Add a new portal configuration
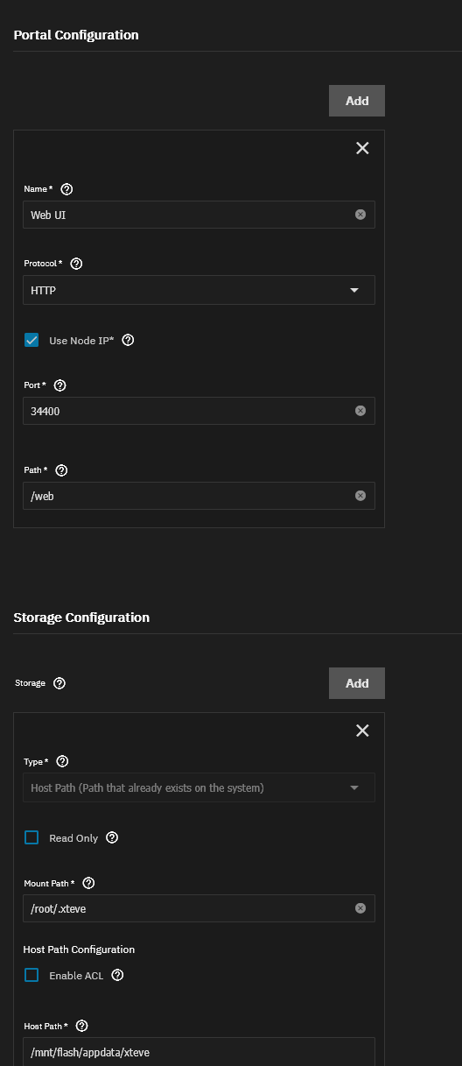This screenshot has width=462, height=1066. [357, 101]
